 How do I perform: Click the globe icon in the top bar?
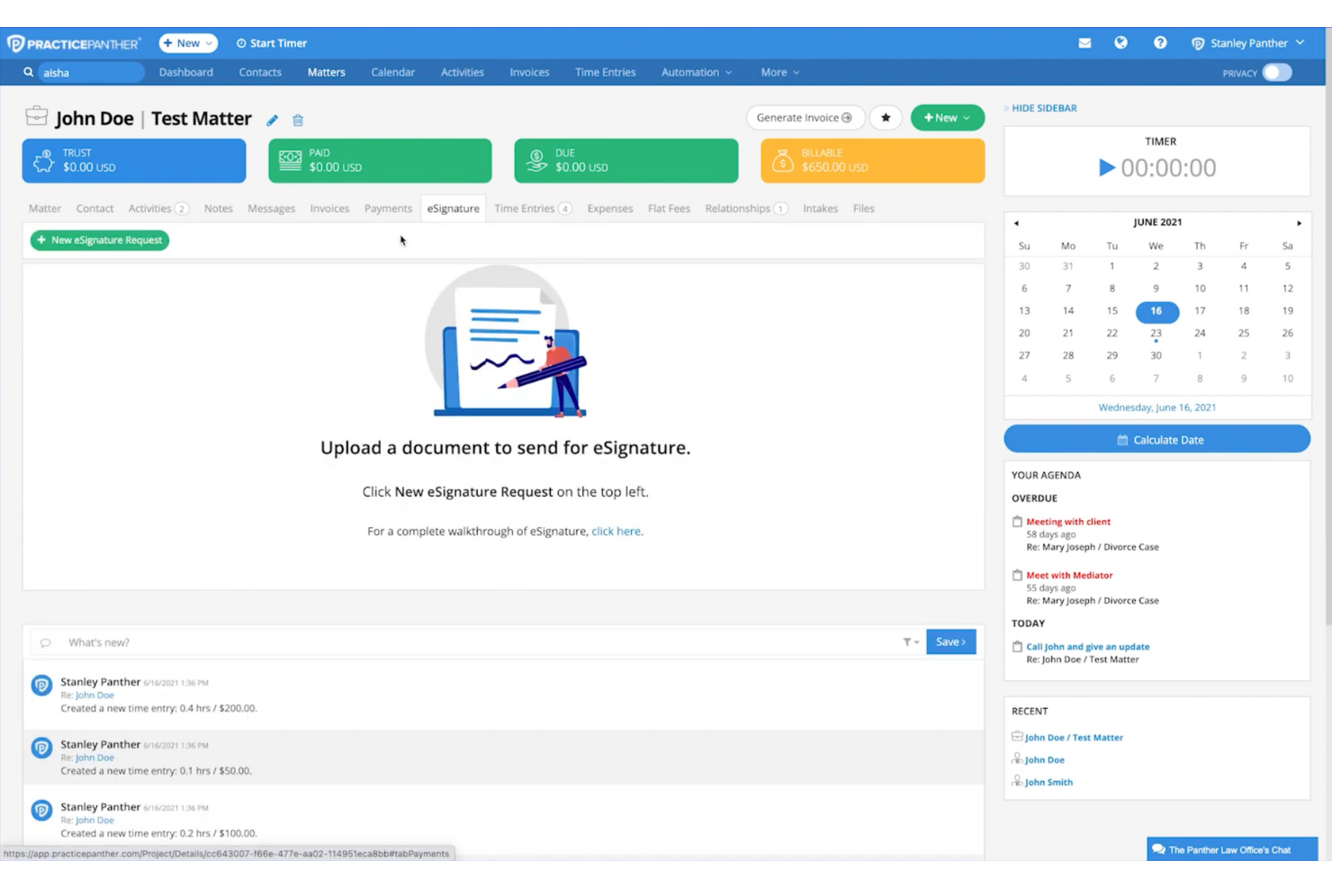[x=1120, y=42]
